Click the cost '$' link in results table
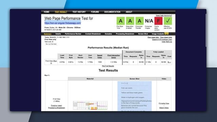Viewport: 217px width, 122px height. pyautogui.click(x=169, y=62)
